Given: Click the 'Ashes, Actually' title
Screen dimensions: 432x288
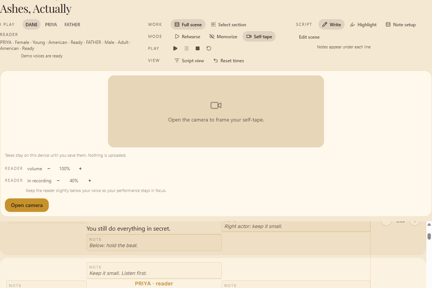Looking at the screenshot, I should pyautogui.click(x=36, y=9).
